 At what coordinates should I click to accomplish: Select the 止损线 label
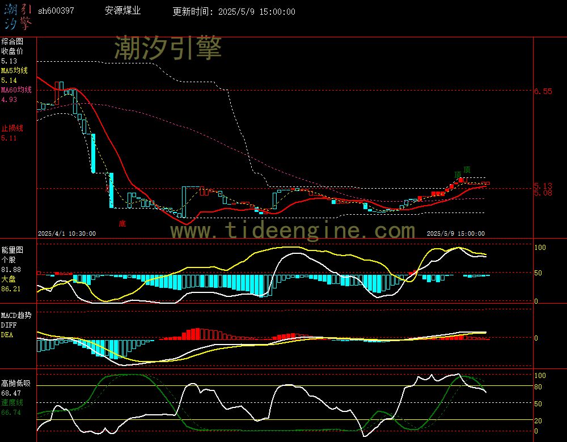click(12, 128)
